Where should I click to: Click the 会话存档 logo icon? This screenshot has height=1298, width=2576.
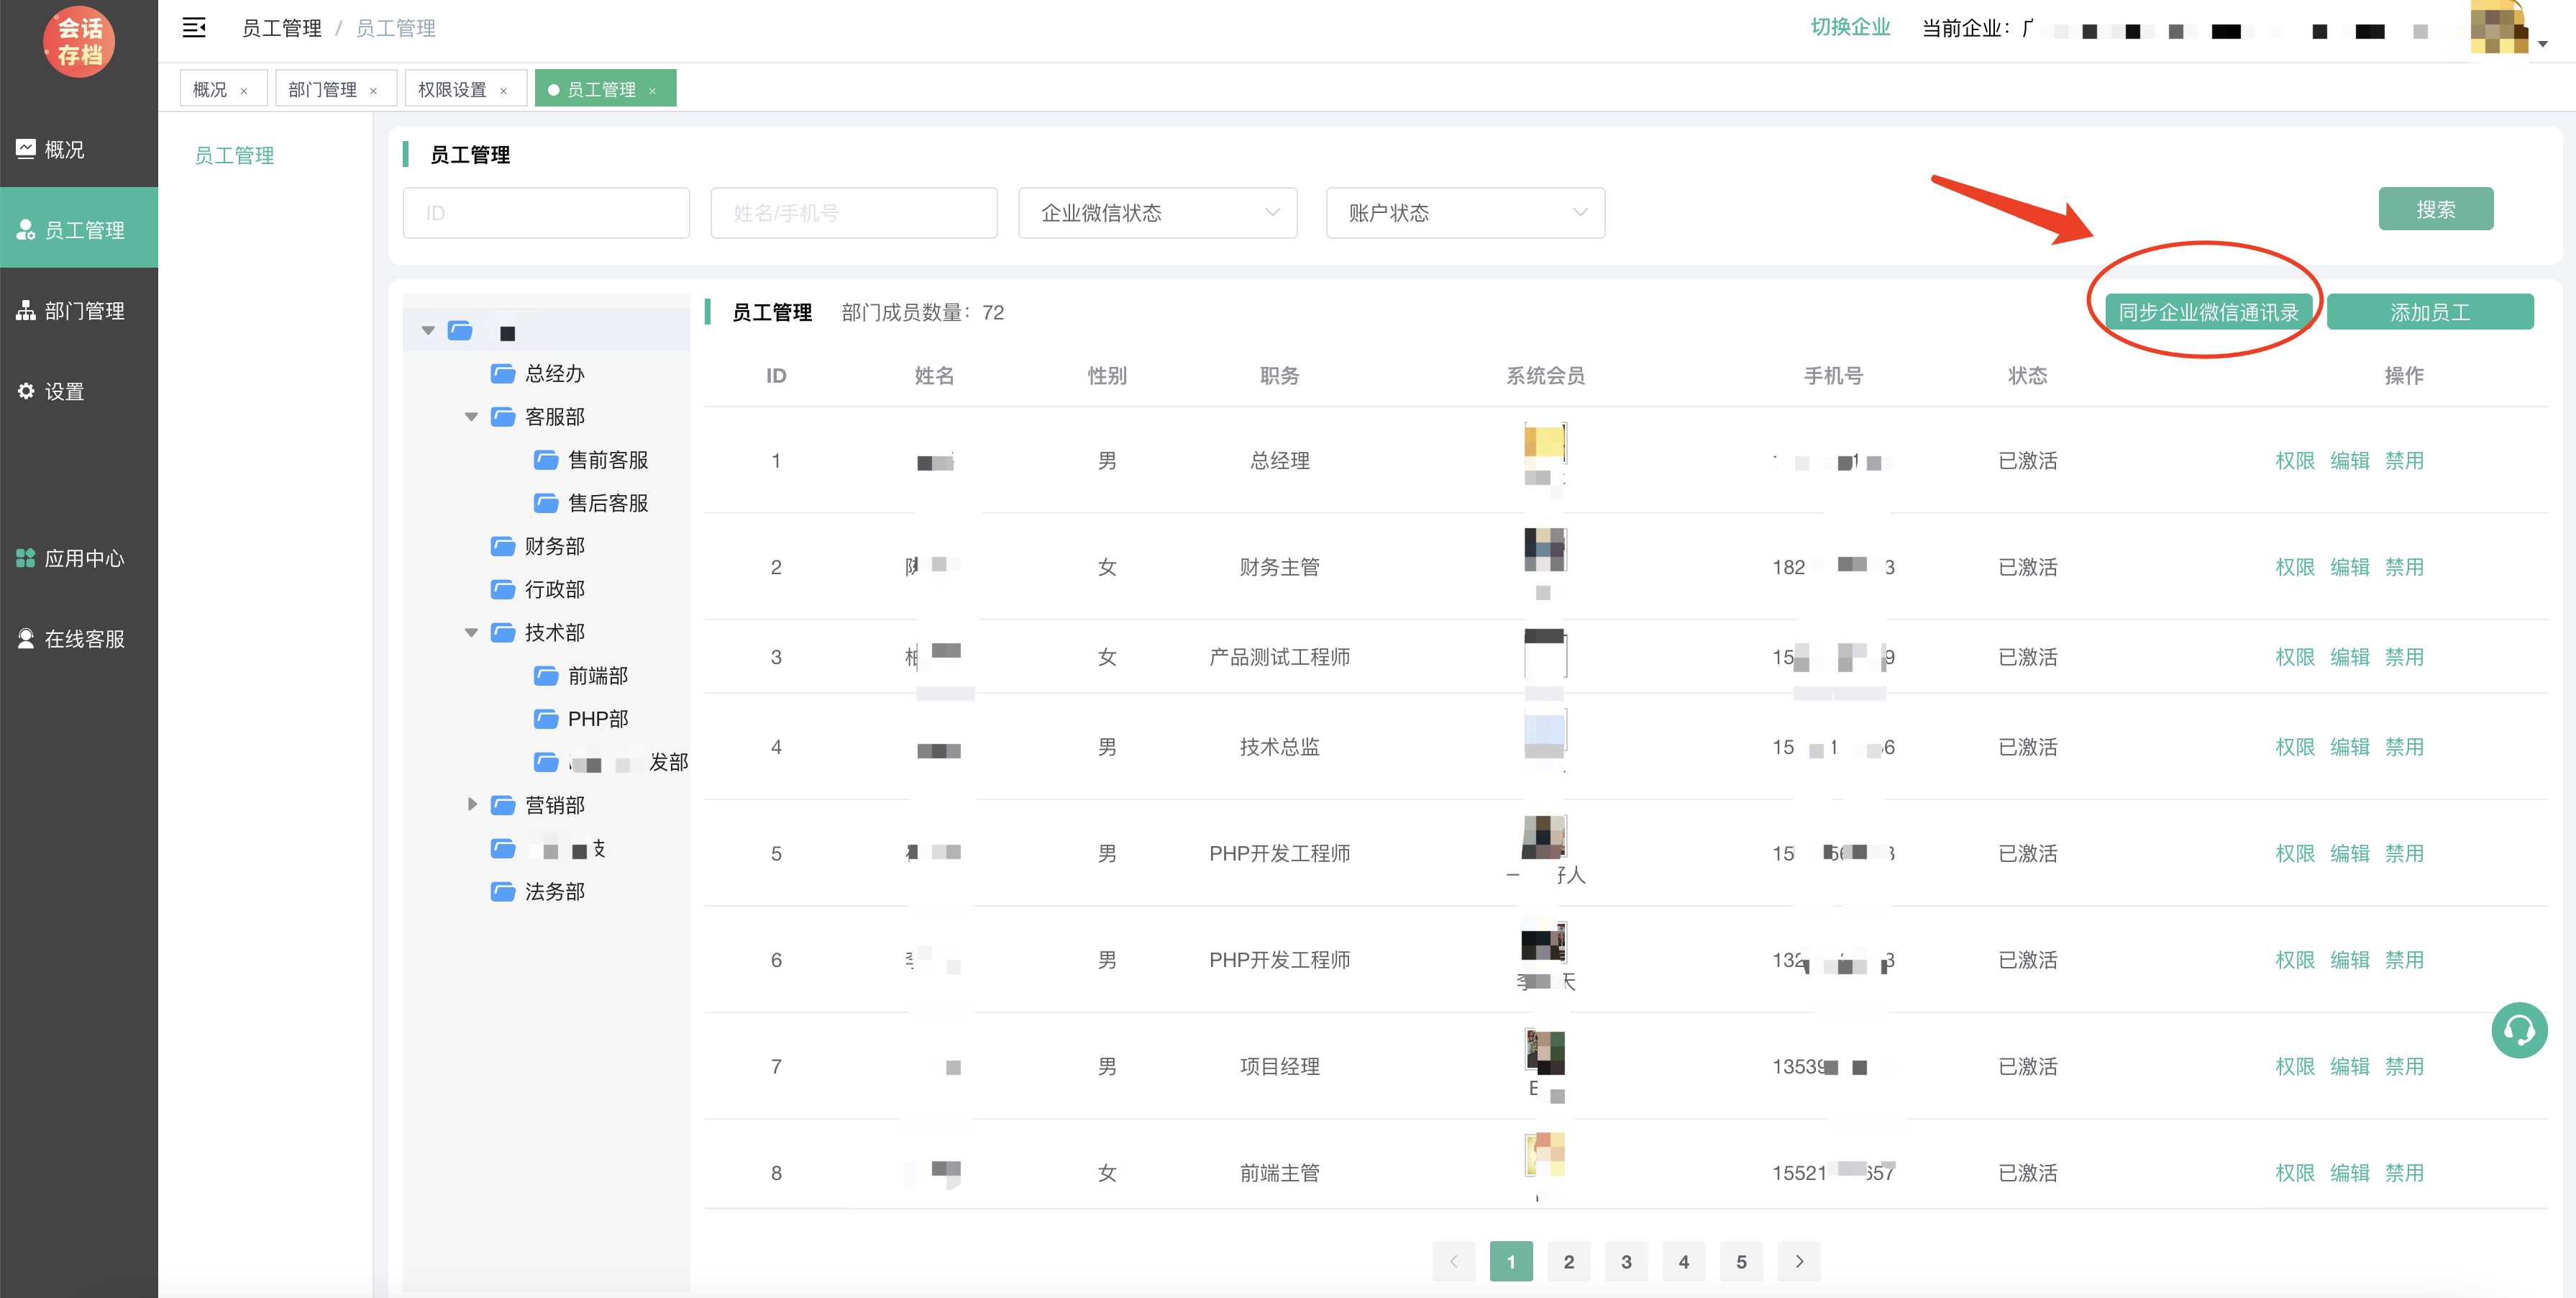click(x=79, y=41)
